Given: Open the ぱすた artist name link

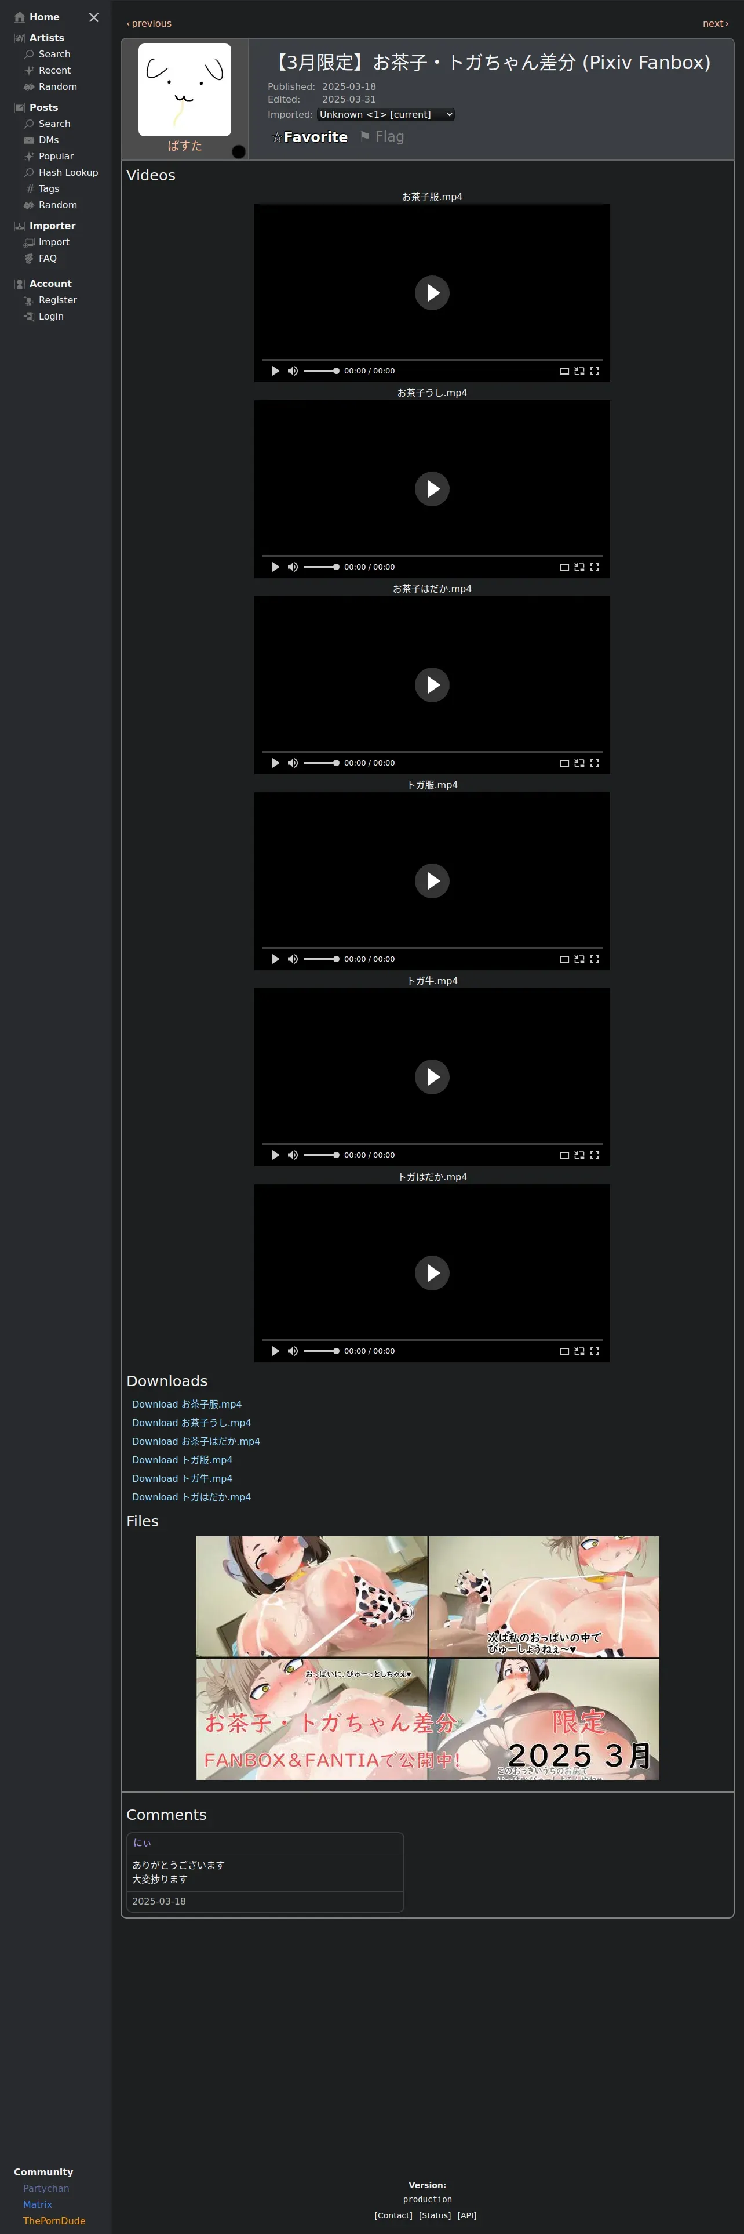Looking at the screenshot, I should 184,146.
